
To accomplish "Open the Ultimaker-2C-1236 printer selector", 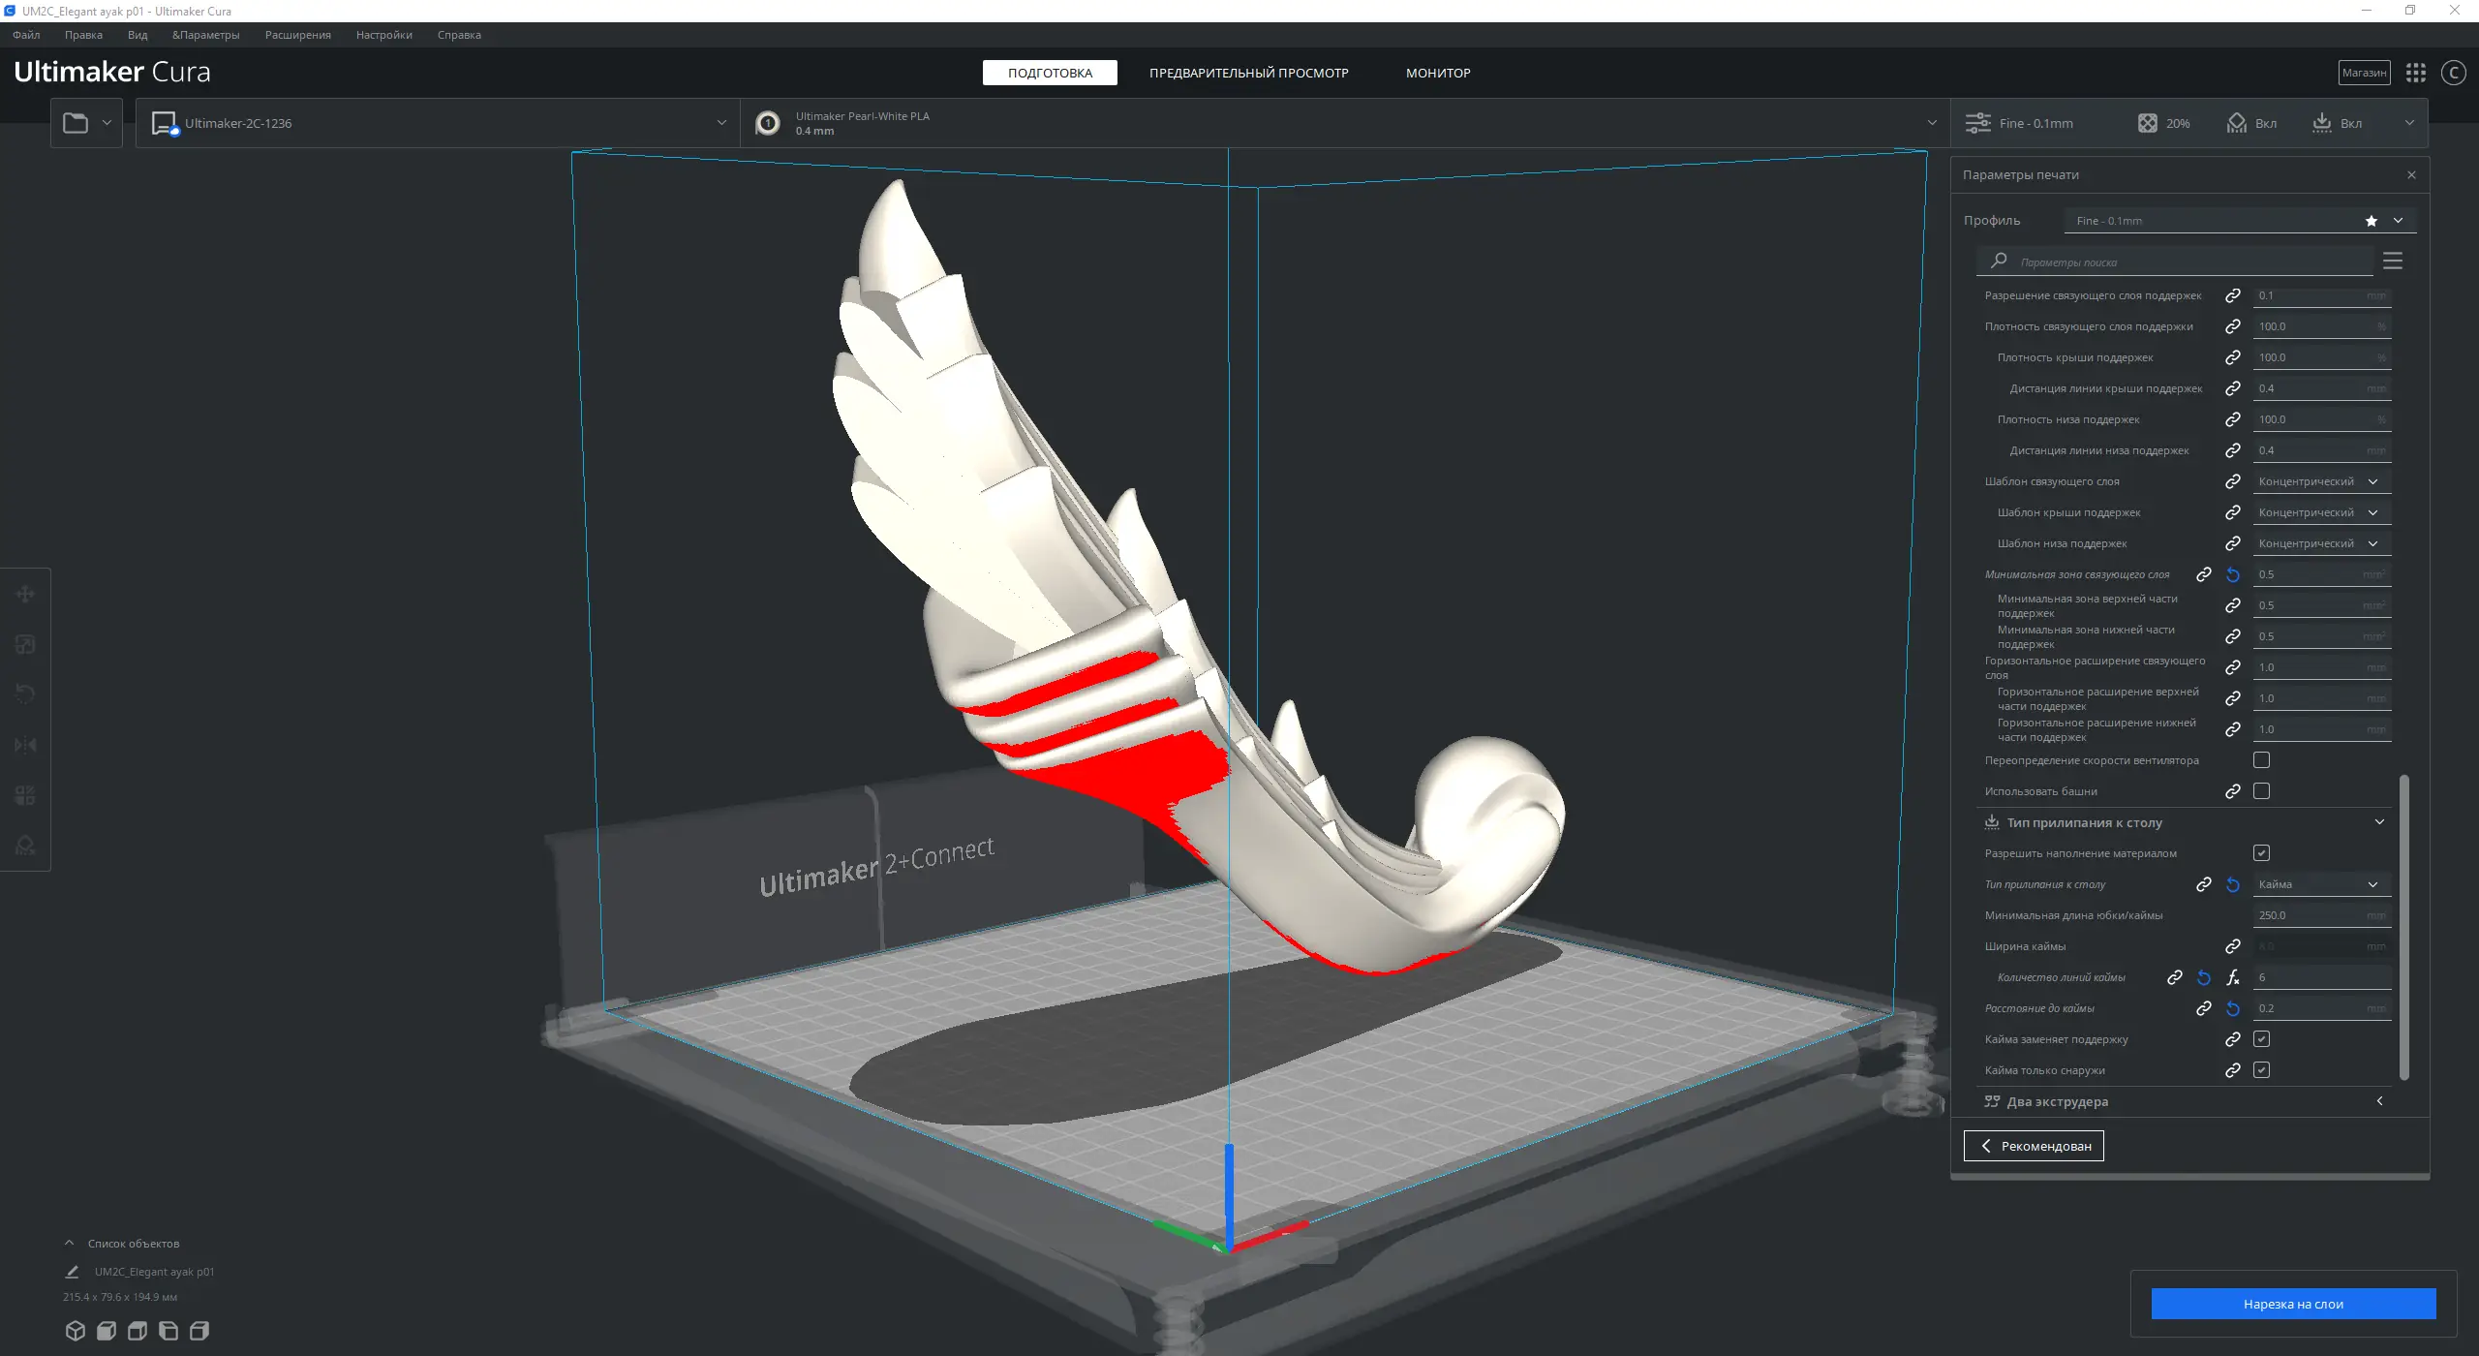I will coord(438,123).
